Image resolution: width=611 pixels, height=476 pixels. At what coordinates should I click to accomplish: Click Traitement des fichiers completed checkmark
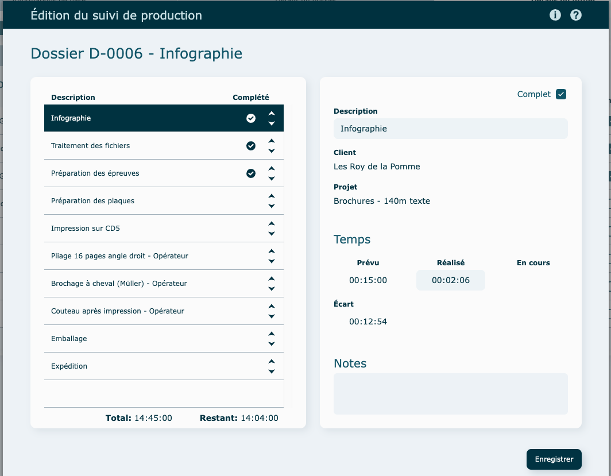click(x=251, y=146)
